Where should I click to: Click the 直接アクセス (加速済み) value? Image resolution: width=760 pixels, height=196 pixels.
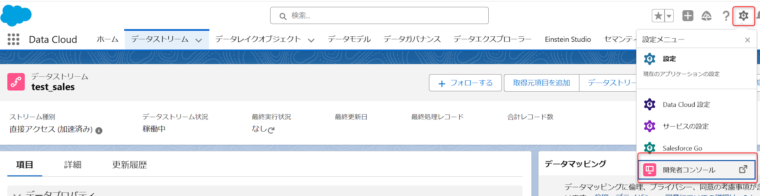coord(51,129)
